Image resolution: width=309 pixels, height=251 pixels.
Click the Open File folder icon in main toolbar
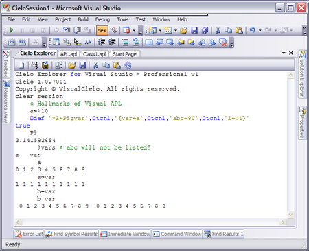183,30
